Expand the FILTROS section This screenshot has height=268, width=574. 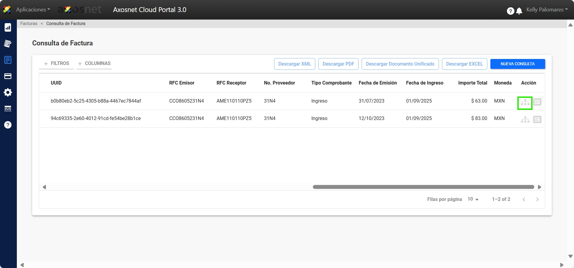click(x=57, y=63)
